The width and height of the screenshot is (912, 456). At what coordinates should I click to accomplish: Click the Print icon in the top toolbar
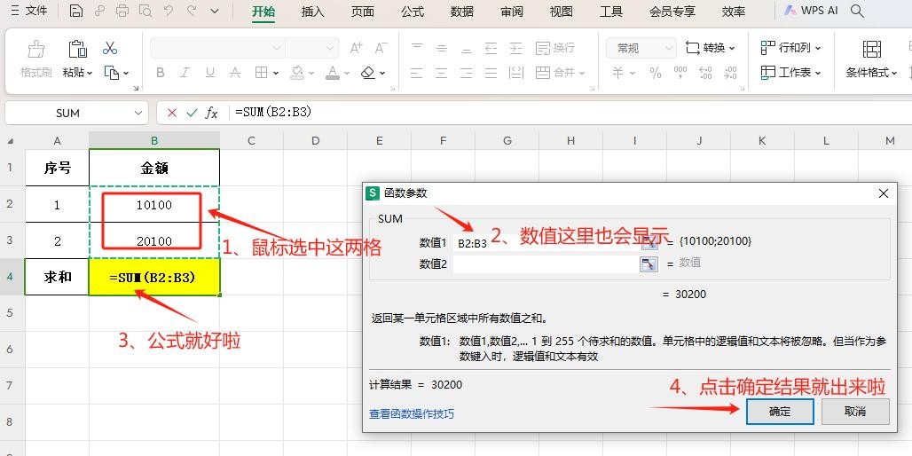coord(122,12)
